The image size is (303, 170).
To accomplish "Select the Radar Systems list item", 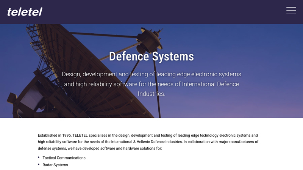I will pos(55,165).
